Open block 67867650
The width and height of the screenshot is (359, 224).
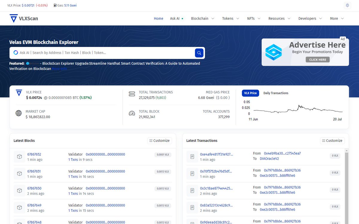[x=34, y=188]
